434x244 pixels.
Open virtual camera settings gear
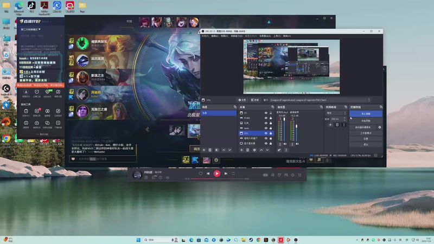pyautogui.click(x=380, y=127)
